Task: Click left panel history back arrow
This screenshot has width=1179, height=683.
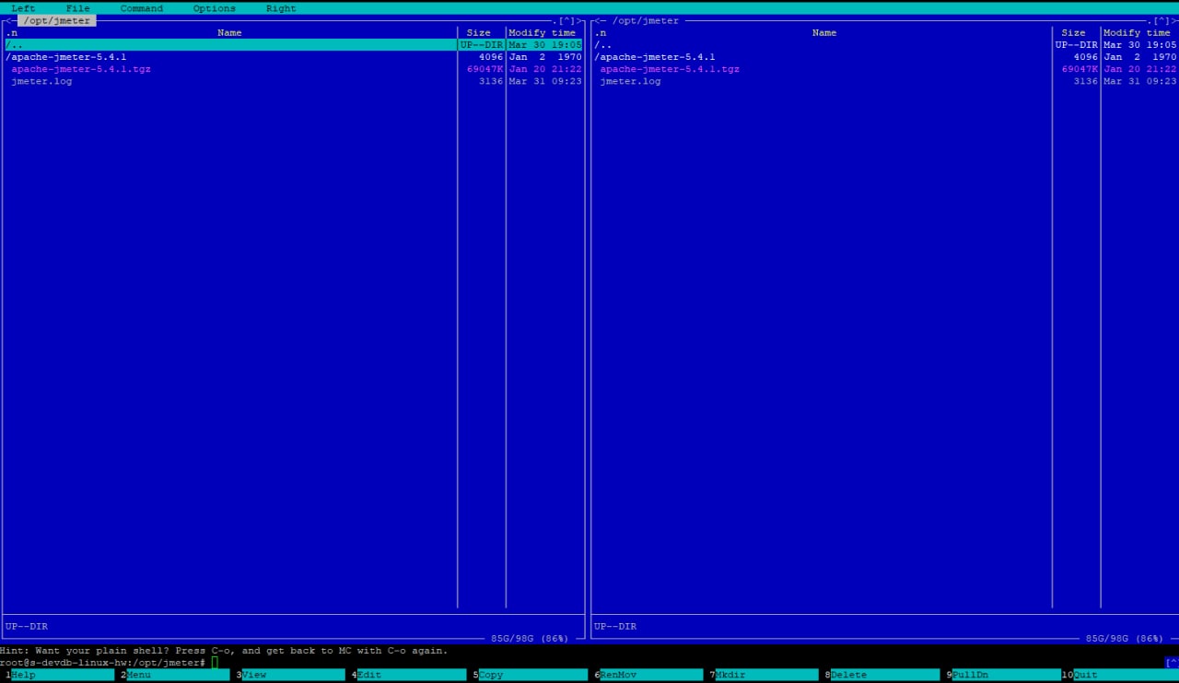Action: (x=7, y=20)
